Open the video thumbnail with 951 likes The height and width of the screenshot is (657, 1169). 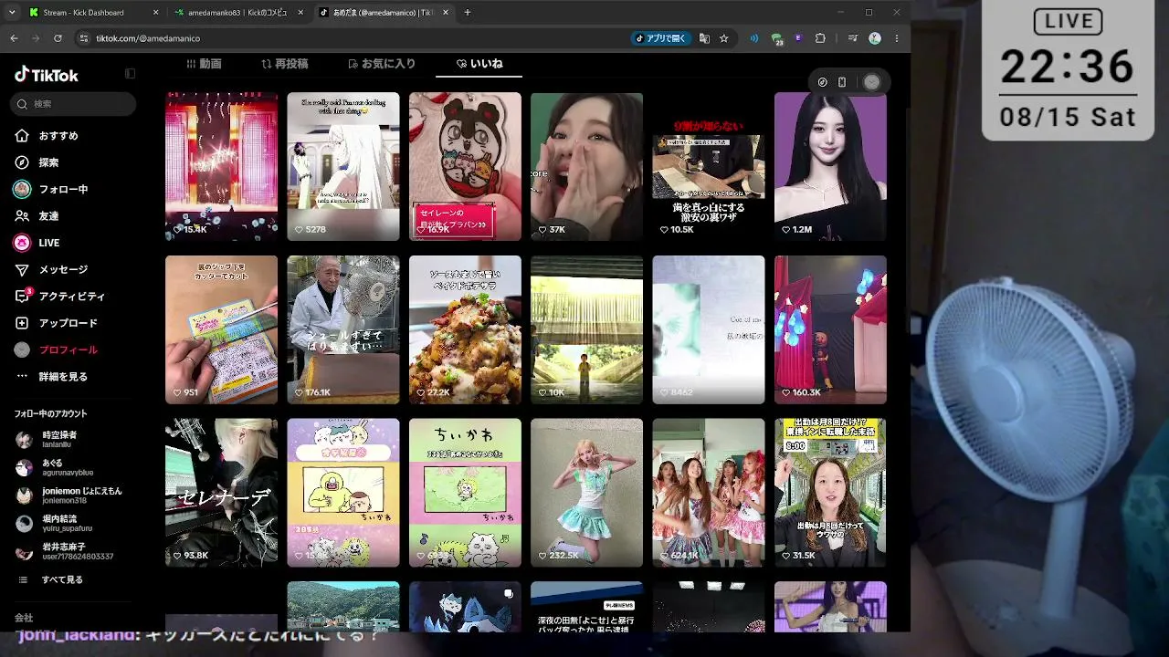click(221, 329)
